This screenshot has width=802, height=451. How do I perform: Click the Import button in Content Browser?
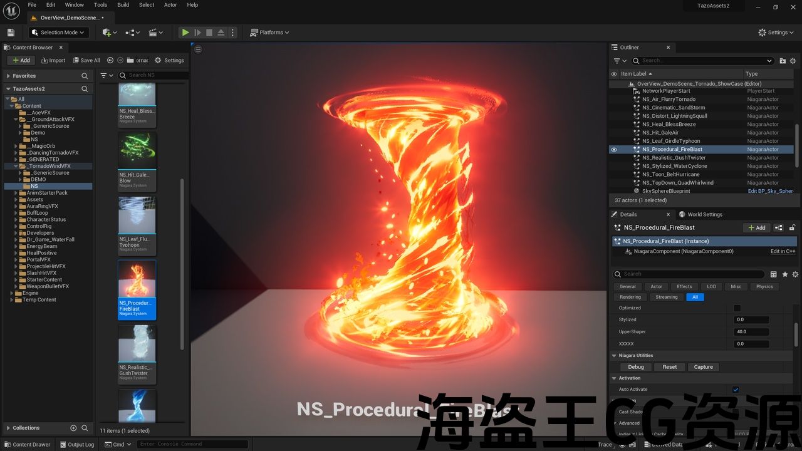[x=53, y=61]
